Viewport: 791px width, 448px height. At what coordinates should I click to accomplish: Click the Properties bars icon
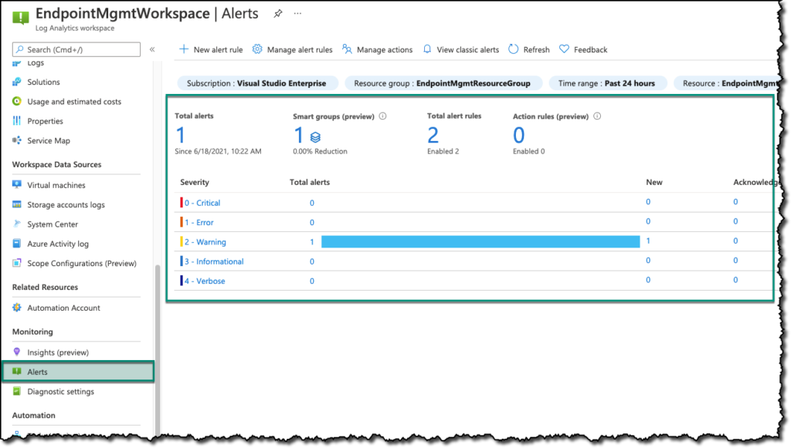click(x=17, y=121)
